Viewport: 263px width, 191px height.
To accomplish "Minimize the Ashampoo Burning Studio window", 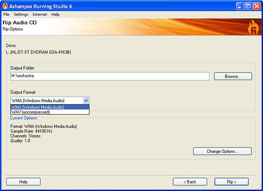I will click(x=240, y=6).
